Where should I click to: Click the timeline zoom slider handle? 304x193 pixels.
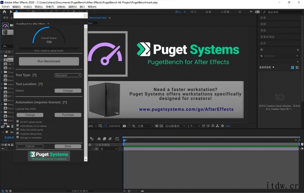[129, 191]
